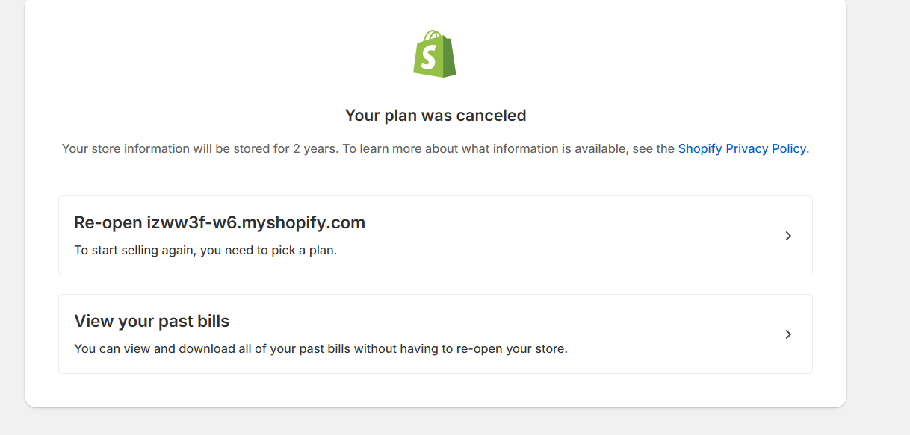910x435 pixels.
Task: Click the chevron arrow on Re-open store card
Action: coord(787,236)
